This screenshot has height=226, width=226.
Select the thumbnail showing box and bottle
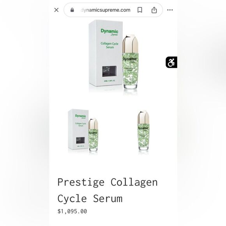tap(83, 131)
